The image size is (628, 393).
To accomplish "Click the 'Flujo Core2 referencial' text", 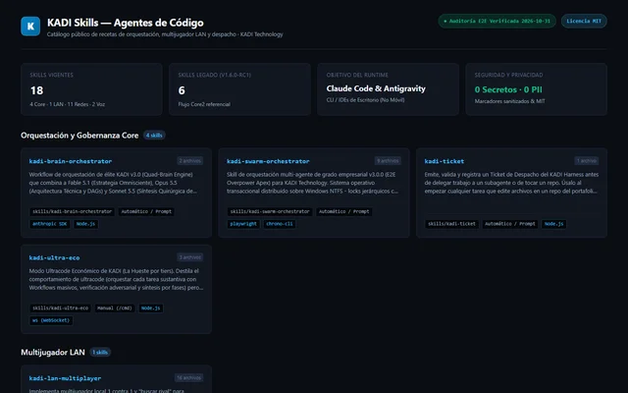I will click(x=204, y=104).
